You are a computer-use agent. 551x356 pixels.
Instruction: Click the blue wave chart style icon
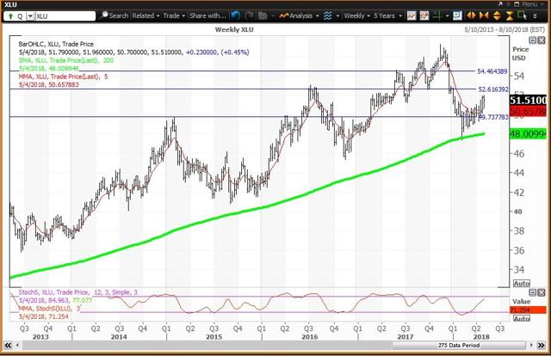327,15
